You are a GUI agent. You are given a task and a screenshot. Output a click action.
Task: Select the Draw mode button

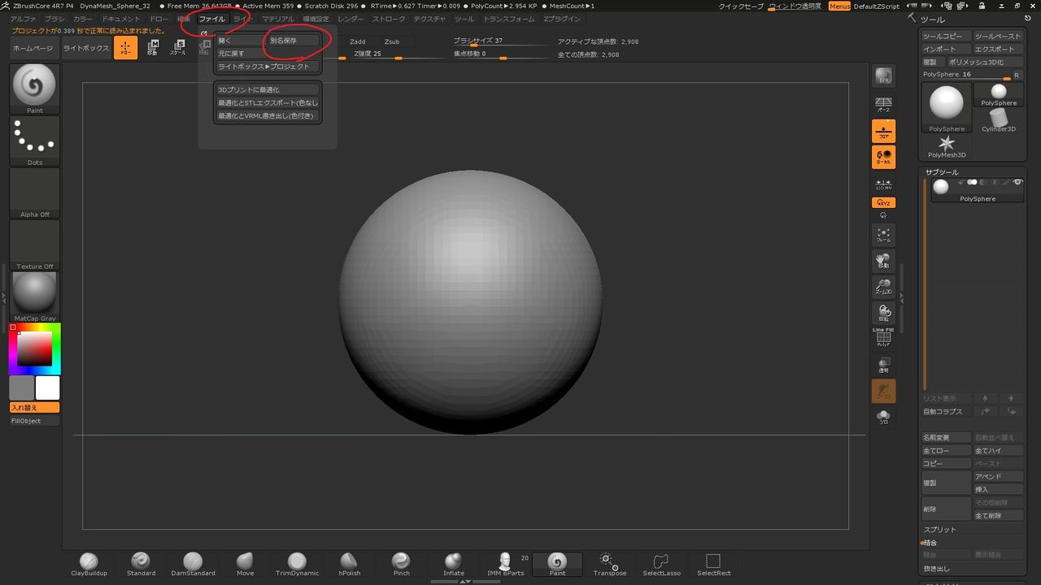[x=125, y=48]
